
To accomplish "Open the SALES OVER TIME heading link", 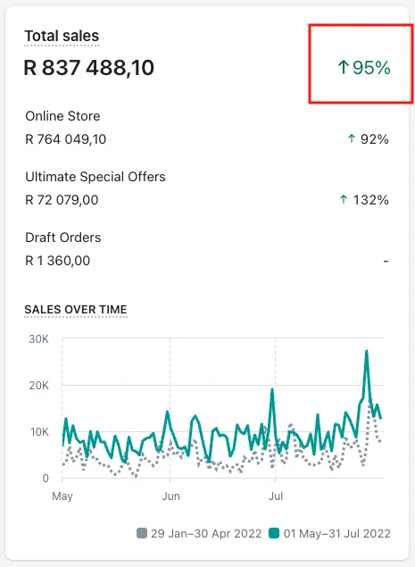I will tap(76, 310).
